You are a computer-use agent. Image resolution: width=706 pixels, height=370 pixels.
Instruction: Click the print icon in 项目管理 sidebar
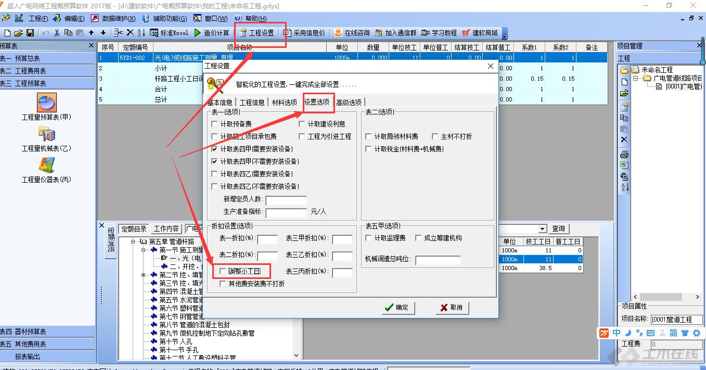pos(624,155)
